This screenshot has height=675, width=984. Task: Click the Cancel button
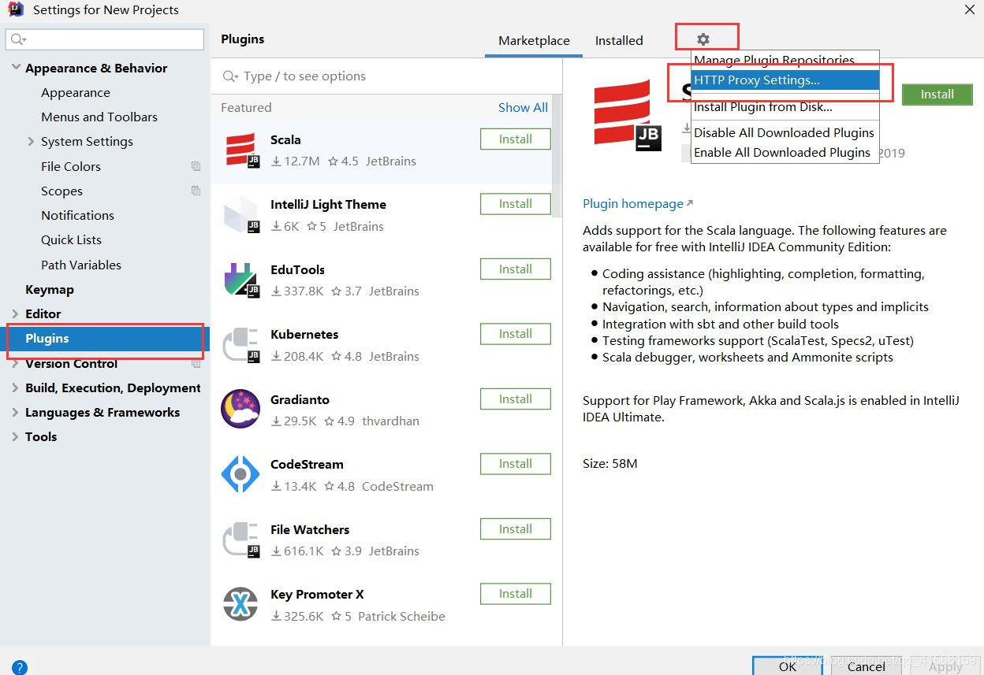click(x=866, y=666)
